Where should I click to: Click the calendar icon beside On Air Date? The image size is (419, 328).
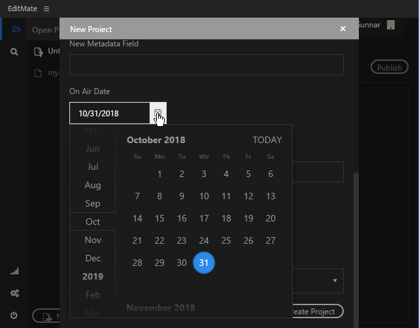(x=158, y=113)
